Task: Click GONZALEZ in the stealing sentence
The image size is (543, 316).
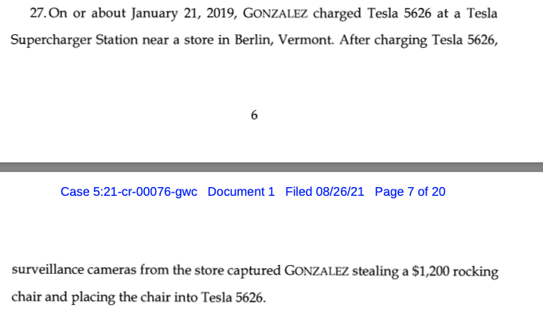Action: 316,271
